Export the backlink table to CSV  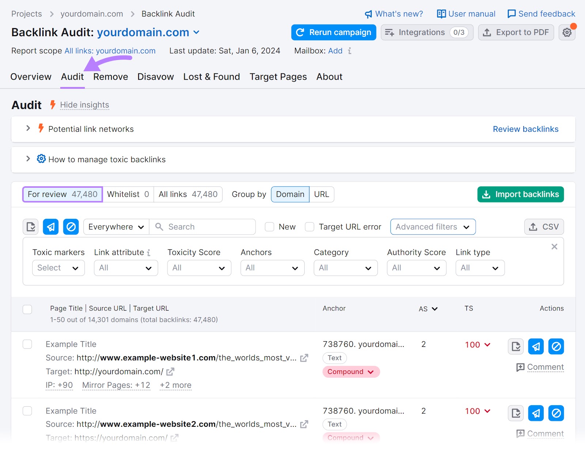tap(544, 227)
